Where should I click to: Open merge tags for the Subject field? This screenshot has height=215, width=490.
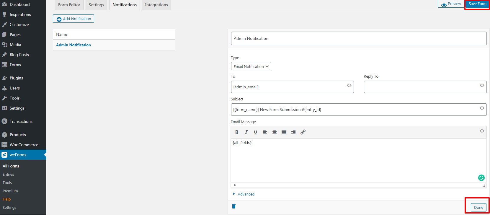(482, 108)
